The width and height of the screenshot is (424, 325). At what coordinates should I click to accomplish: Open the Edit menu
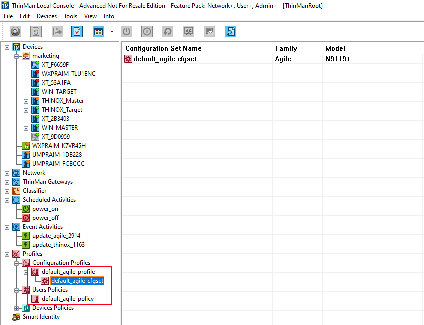pyautogui.click(x=25, y=16)
